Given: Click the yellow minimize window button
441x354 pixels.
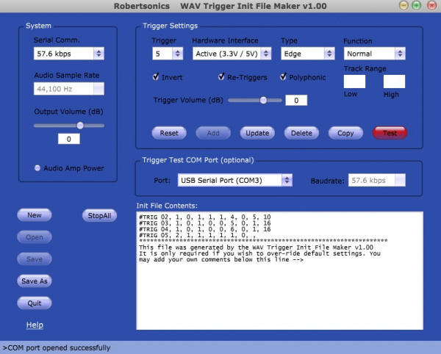Looking at the screenshot, I should 404,5.
